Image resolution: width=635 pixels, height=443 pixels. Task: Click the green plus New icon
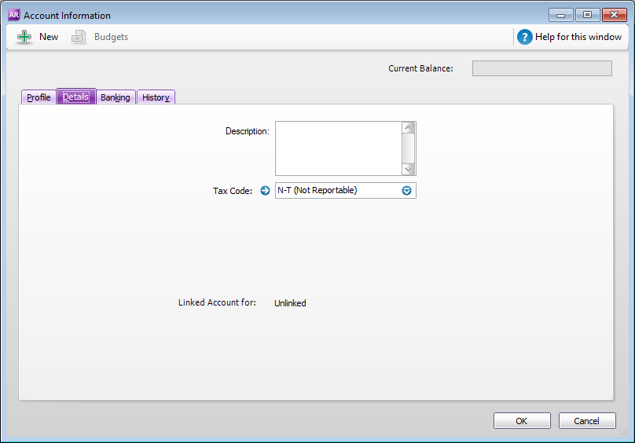click(x=24, y=37)
